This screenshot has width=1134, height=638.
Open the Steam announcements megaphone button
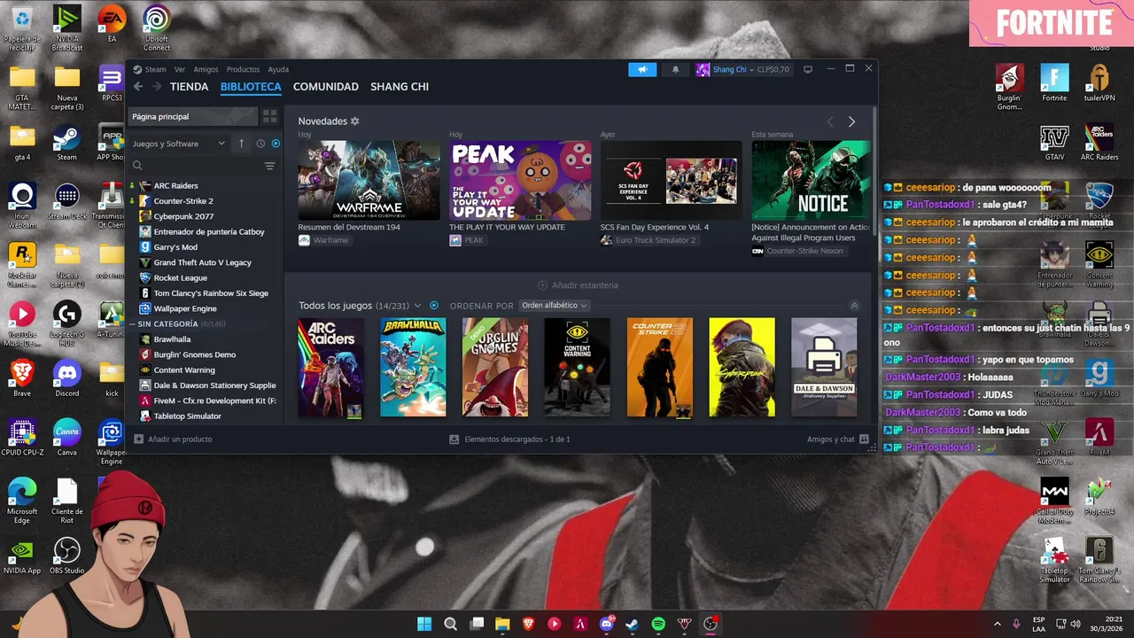click(642, 69)
